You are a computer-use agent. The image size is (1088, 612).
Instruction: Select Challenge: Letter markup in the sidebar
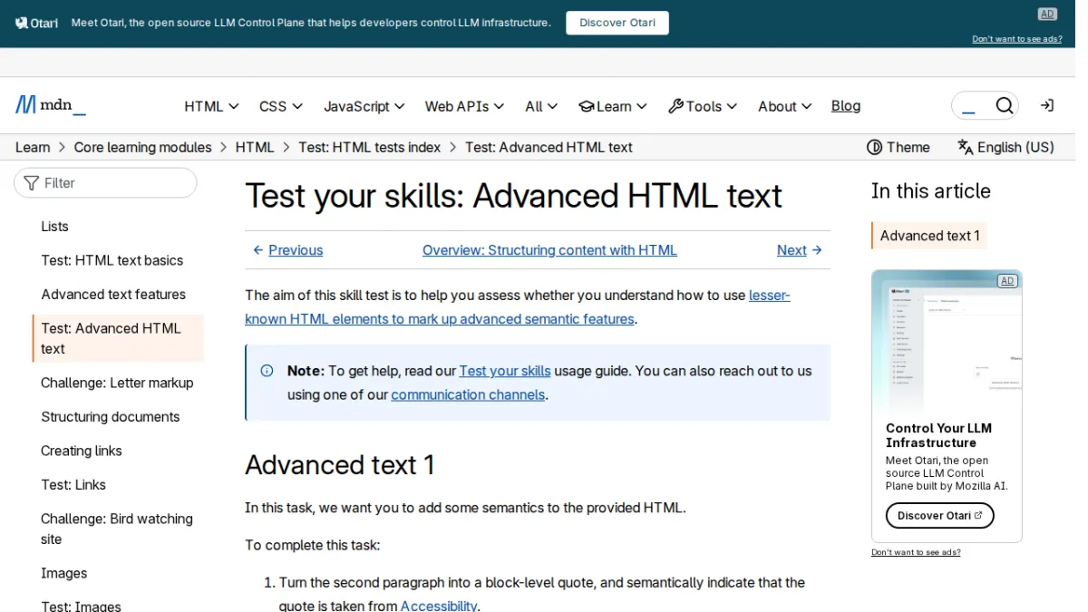point(117,383)
